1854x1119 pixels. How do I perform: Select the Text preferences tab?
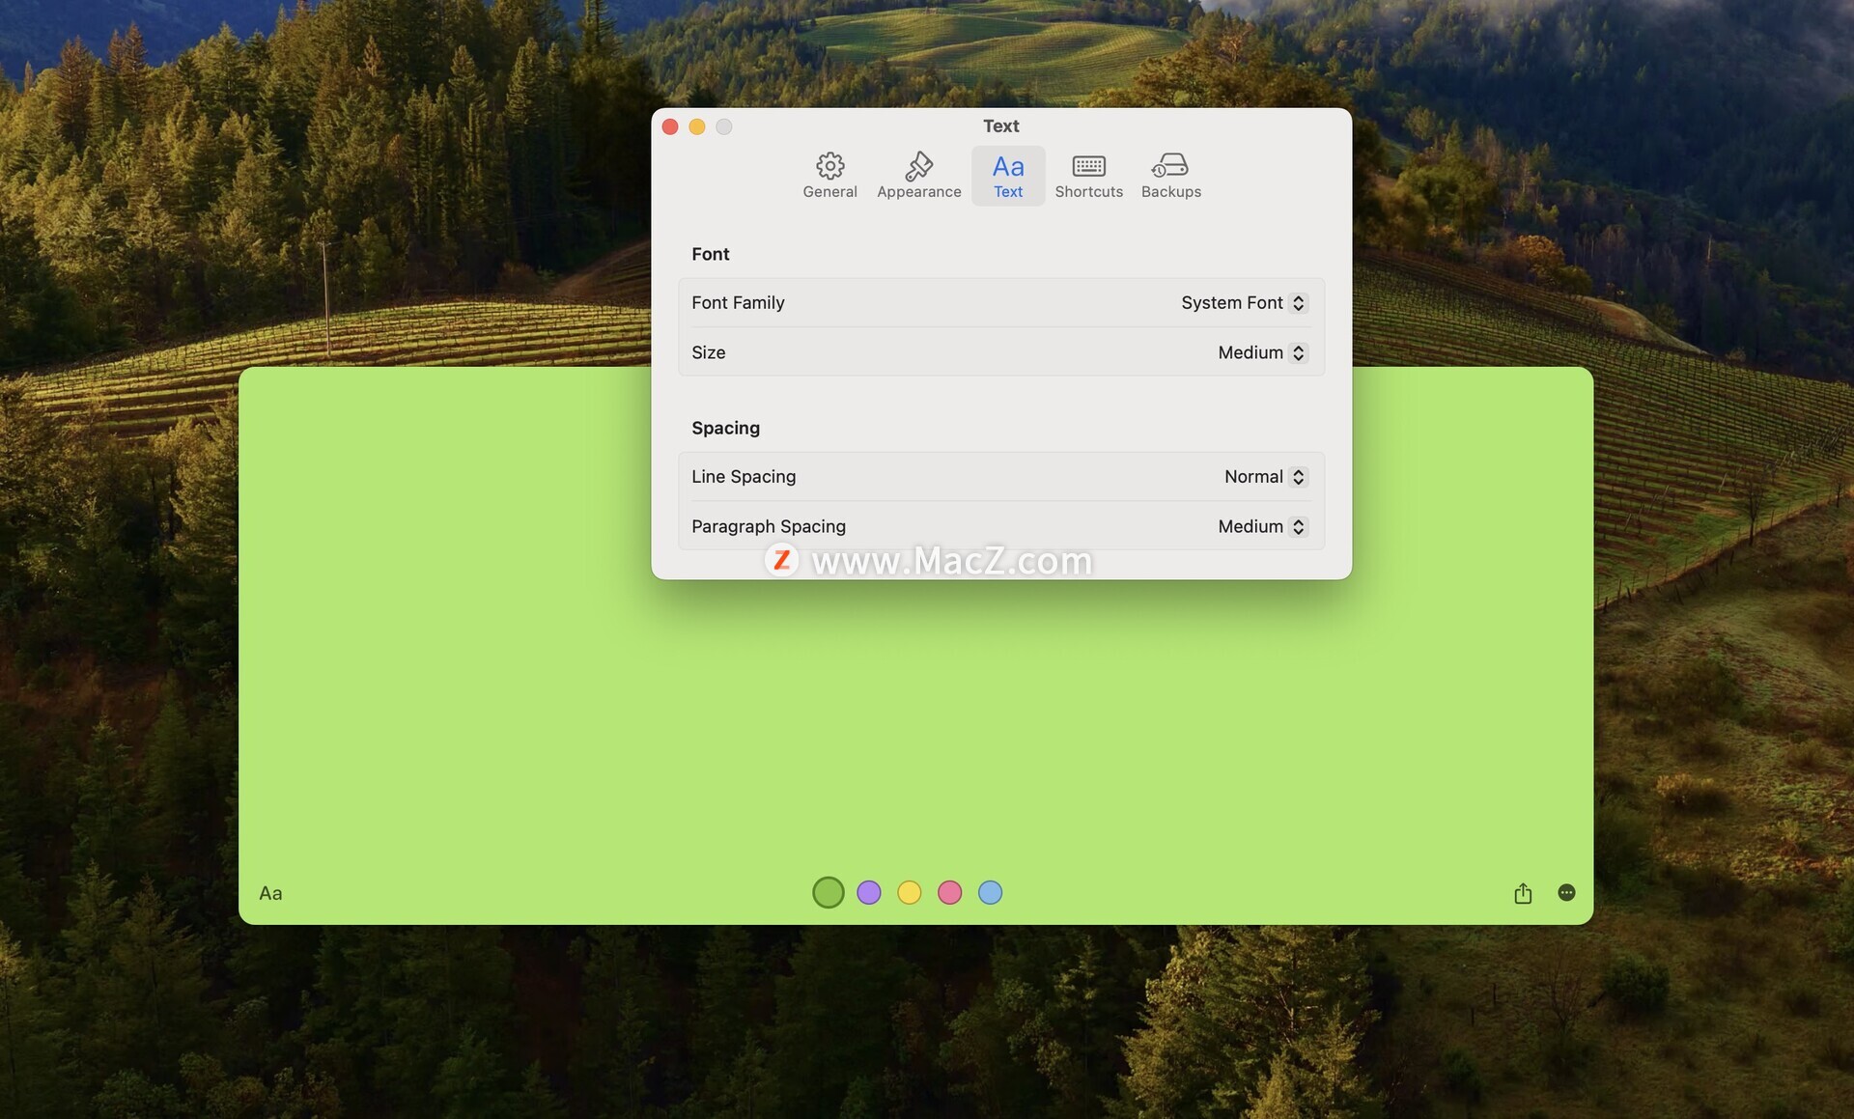(x=1007, y=176)
